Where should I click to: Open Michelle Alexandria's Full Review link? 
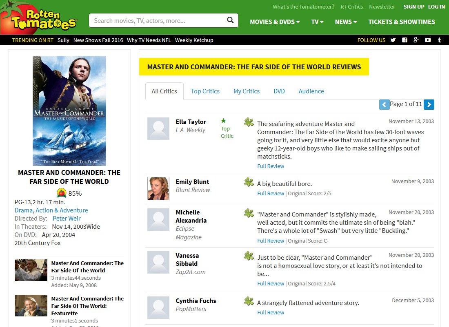(271, 241)
